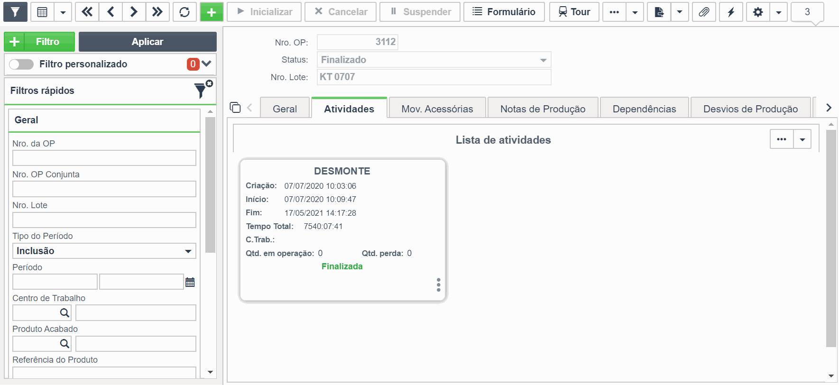Viewport: 839px width, 385px height.
Task: Click the Nro. OP field showing 3112
Action: click(358, 42)
